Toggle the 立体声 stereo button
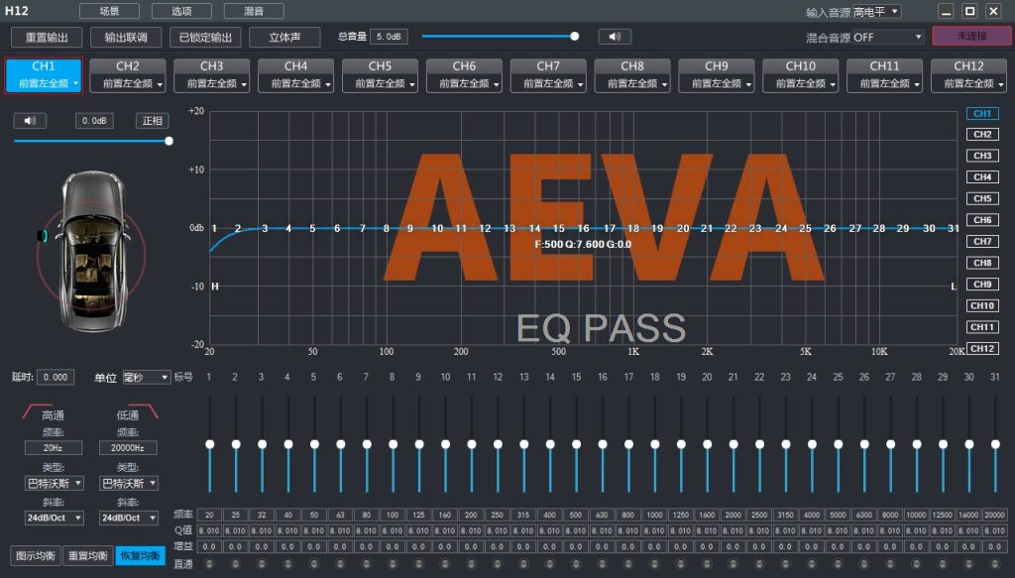Screen dimensions: 1015x578 point(284,38)
